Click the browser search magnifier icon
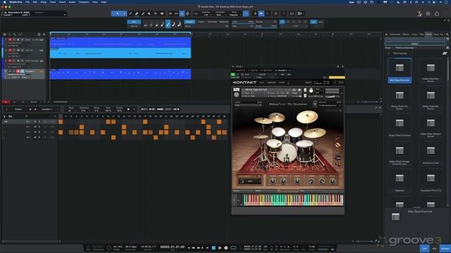Viewport: 451px width, 253px height. tap(447, 34)
